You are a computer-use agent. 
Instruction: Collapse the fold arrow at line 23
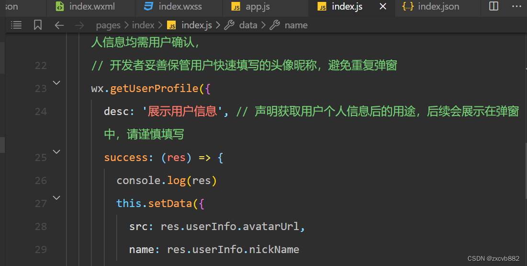tap(56, 82)
